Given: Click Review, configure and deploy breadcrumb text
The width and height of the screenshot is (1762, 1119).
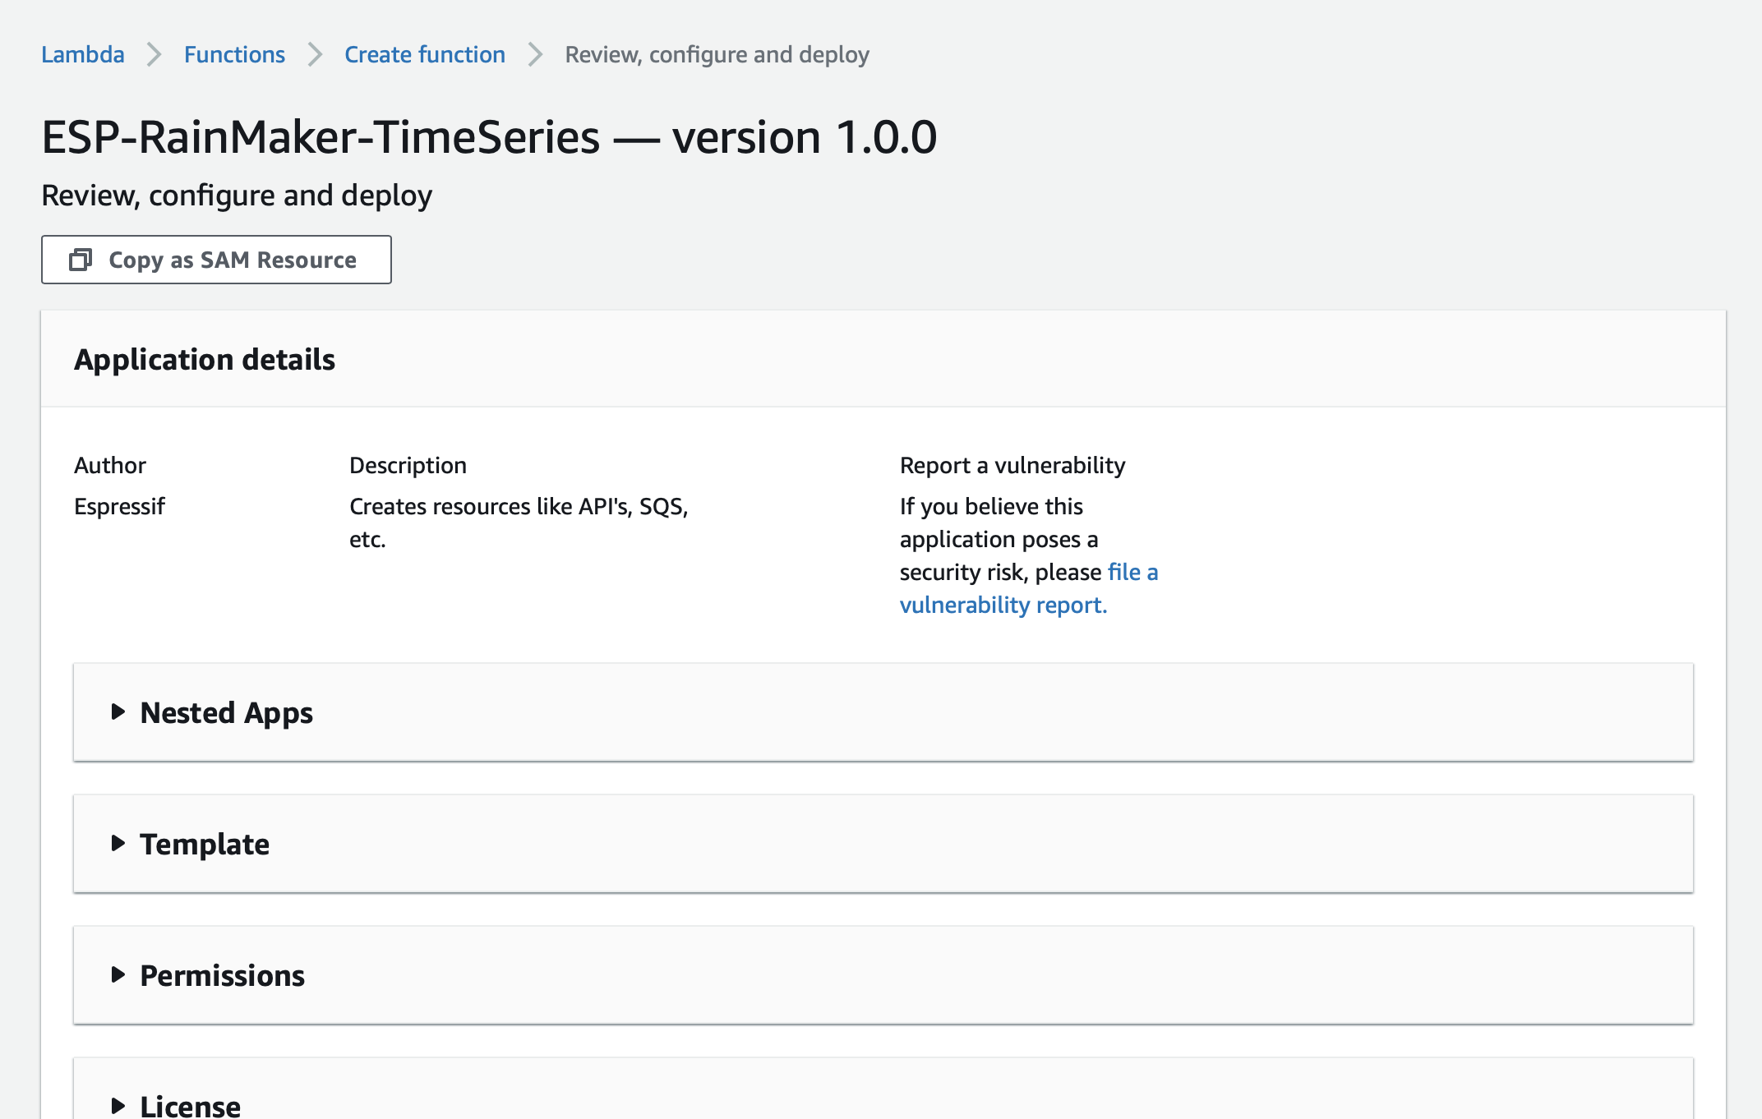Looking at the screenshot, I should coord(717,54).
